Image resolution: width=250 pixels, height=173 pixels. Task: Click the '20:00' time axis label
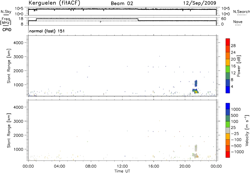pyautogui.click(x=185, y=166)
